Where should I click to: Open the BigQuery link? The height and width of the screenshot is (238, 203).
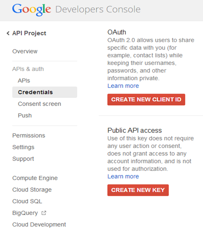[x=25, y=213]
